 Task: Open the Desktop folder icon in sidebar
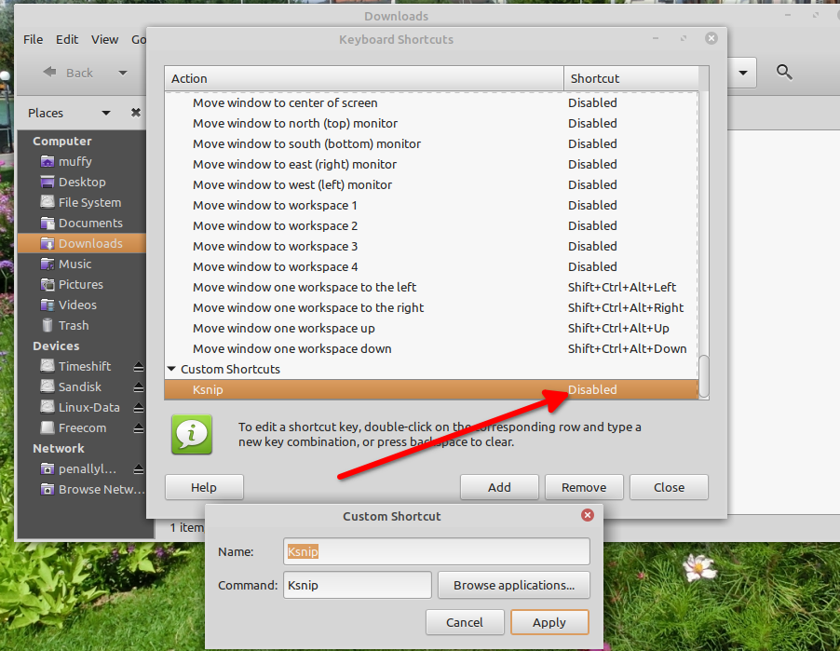[47, 182]
